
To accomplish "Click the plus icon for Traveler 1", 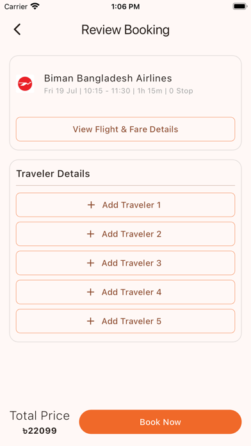I will point(91,205).
